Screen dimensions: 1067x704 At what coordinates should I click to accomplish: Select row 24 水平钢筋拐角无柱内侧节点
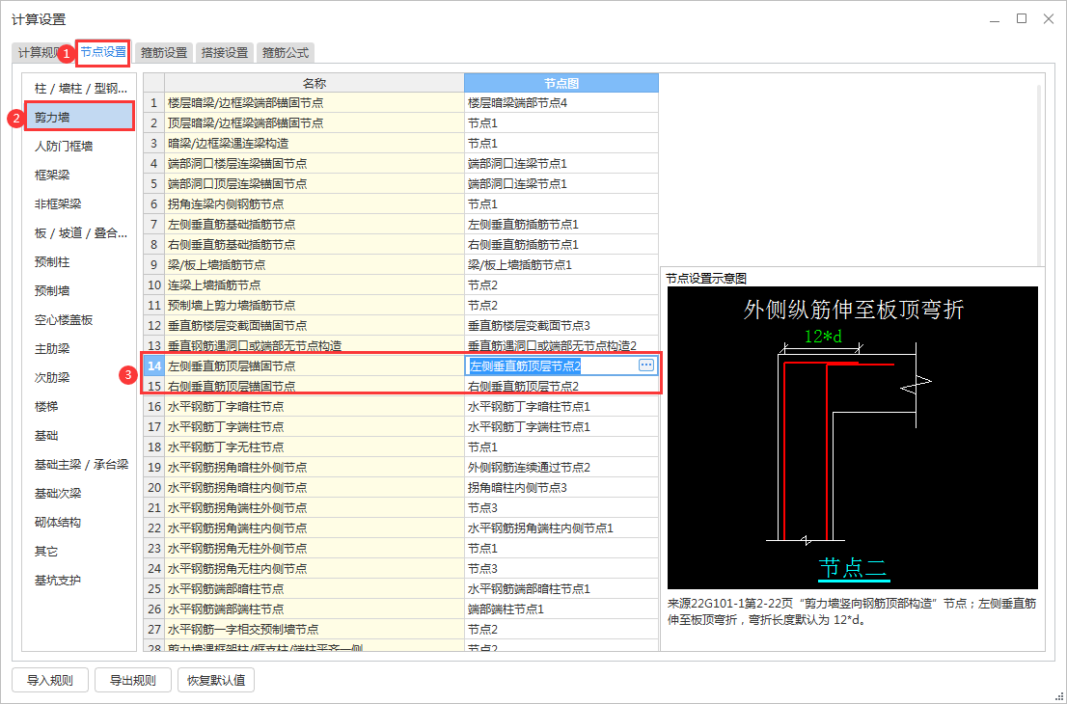315,568
